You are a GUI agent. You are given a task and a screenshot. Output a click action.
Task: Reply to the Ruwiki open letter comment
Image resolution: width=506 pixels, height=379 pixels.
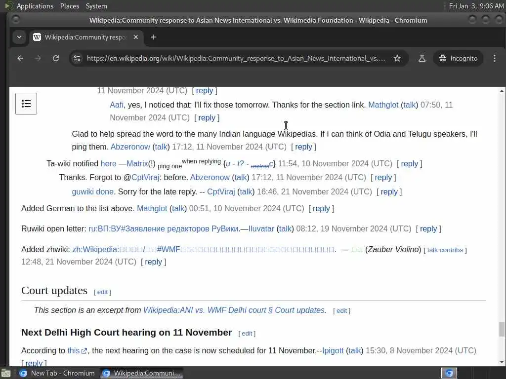coord(428,228)
